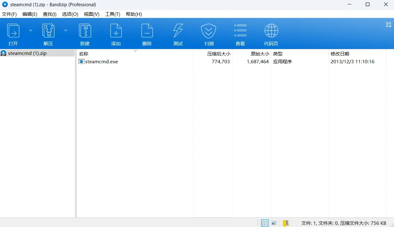
Task: Open the Edit (编辑) menu
Action: pos(30,14)
